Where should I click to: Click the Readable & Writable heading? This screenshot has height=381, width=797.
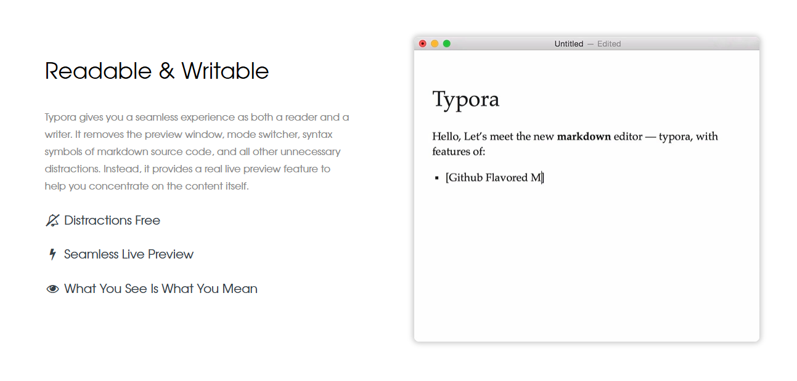click(x=157, y=71)
